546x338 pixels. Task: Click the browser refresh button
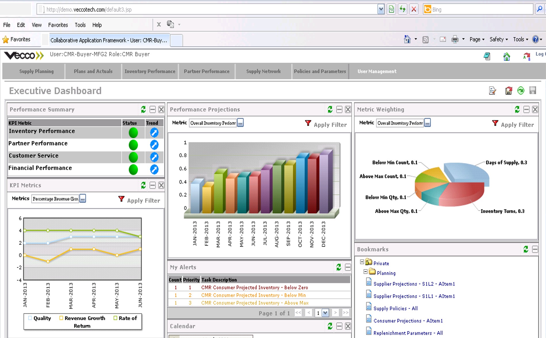[403, 9]
